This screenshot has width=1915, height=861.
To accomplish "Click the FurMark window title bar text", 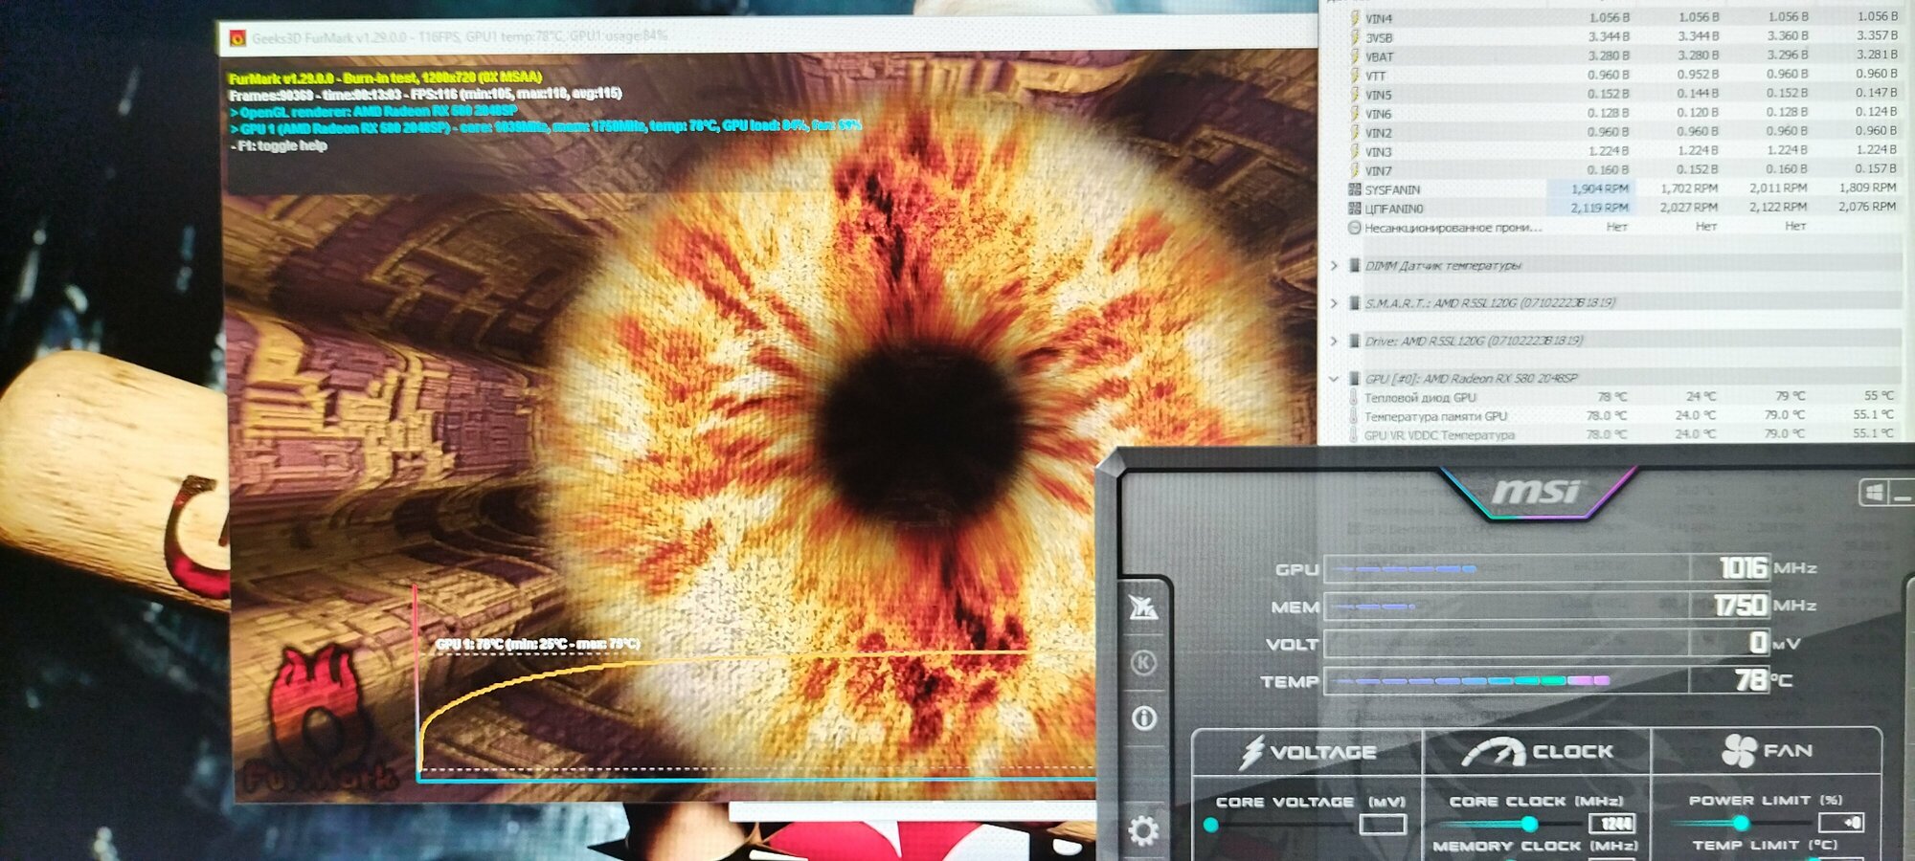I will pos(460,37).
